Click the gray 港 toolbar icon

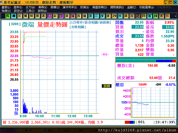click(138, 16)
